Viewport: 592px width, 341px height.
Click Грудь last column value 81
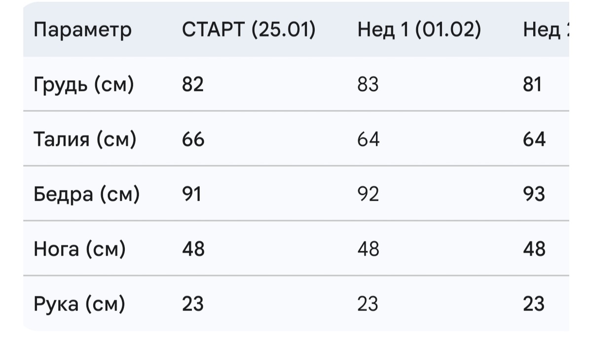coord(533,85)
